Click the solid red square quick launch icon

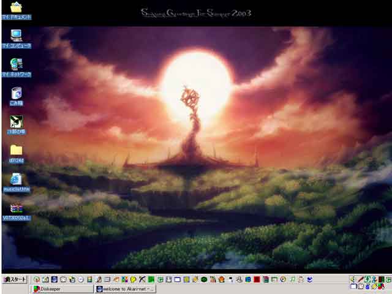click(x=257, y=280)
